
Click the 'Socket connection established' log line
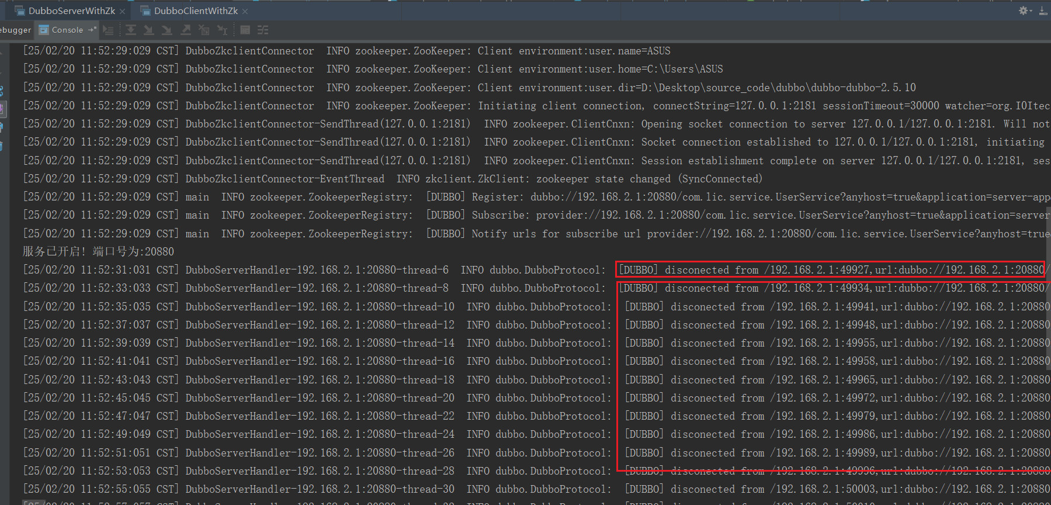[x=536, y=142]
